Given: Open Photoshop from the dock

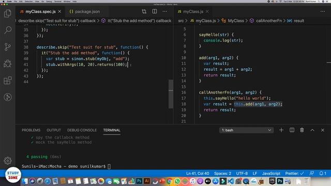Looking at the screenshot, I should (x=139, y=181).
